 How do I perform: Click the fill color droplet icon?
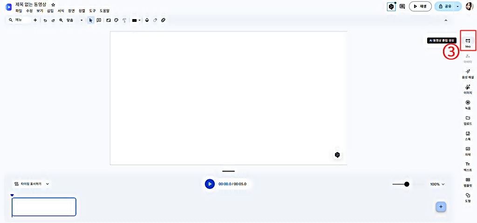pyautogui.click(x=147, y=20)
